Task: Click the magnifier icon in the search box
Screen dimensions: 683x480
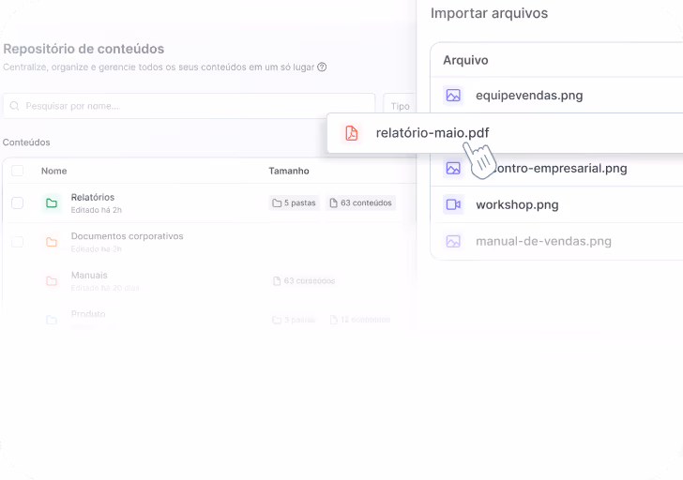Action: (x=14, y=106)
